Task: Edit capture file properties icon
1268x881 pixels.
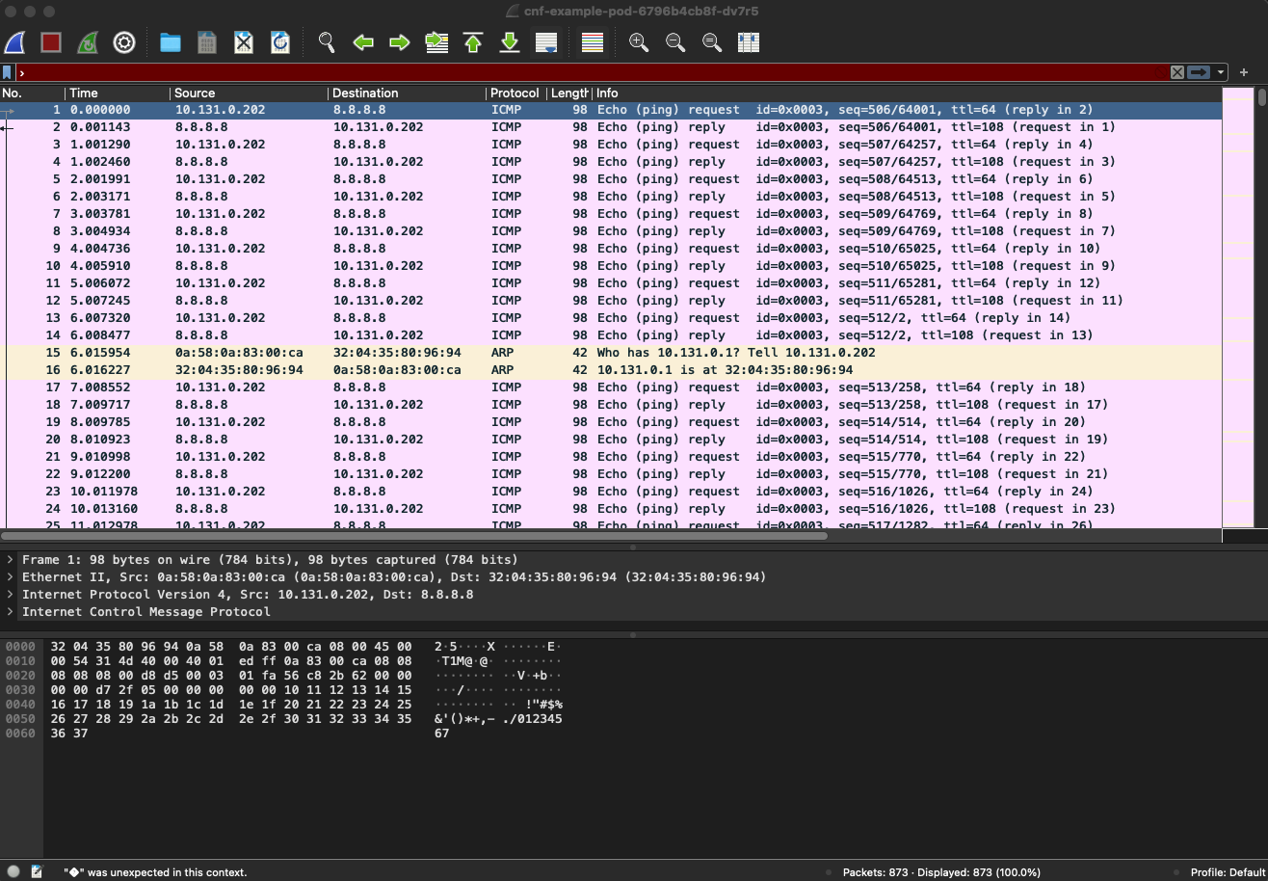Action: tap(37, 871)
